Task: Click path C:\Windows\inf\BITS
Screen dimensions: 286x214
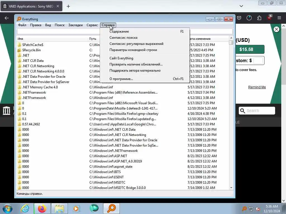Action: tap(105, 172)
